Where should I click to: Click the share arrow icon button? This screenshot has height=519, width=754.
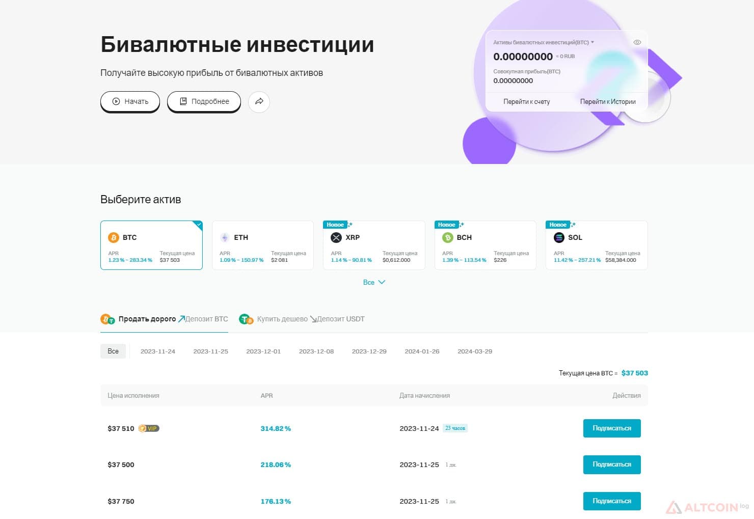point(259,101)
